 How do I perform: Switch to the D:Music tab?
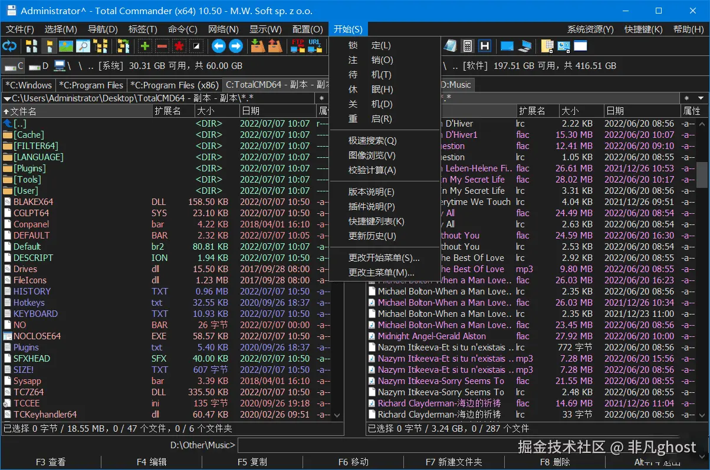tap(456, 85)
